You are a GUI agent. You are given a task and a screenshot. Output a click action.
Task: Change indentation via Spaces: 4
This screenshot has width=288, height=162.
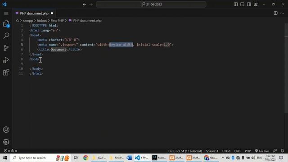point(212,151)
